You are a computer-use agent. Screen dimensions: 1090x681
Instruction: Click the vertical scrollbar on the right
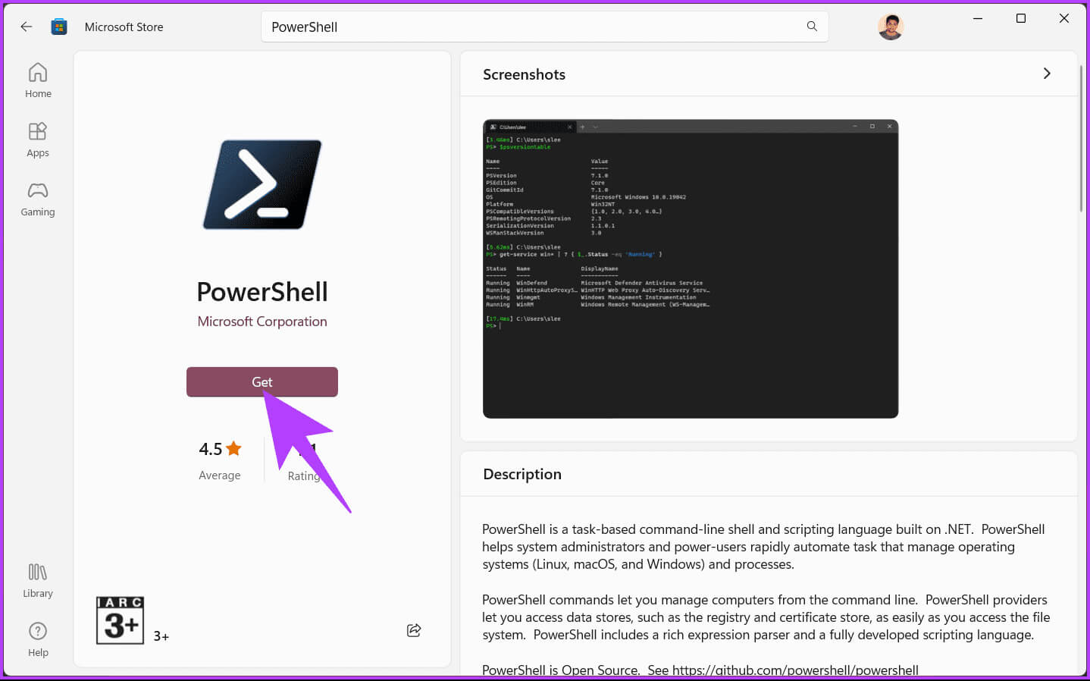(1082, 137)
